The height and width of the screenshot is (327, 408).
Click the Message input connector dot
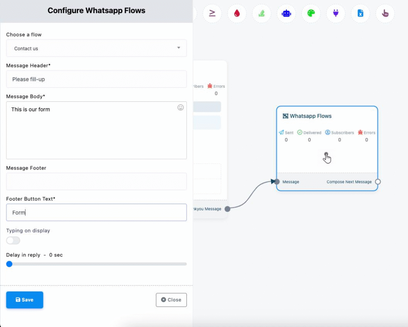[277, 181]
